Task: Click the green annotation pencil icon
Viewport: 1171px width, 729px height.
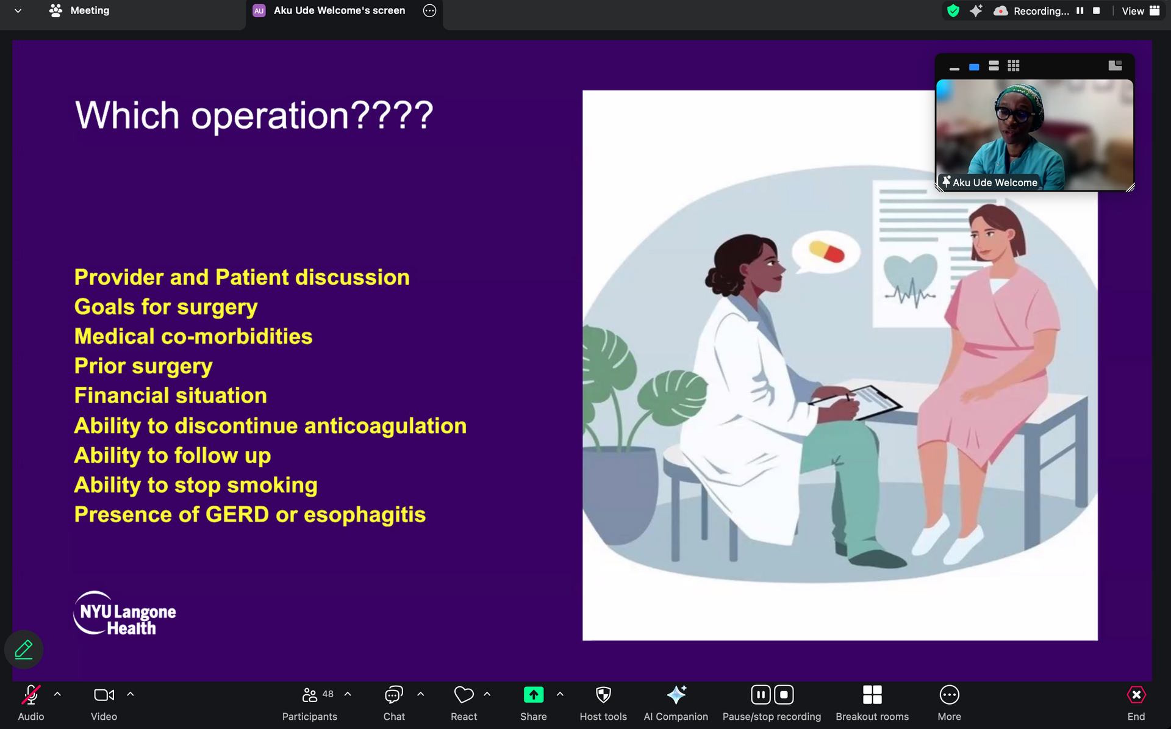Action: point(24,649)
